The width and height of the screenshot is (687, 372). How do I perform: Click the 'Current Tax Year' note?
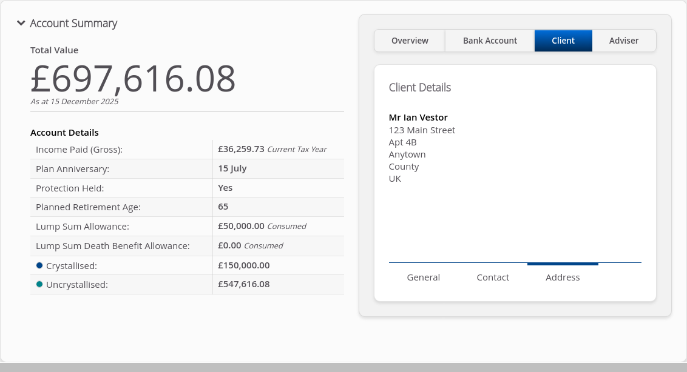[x=297, y=150]
